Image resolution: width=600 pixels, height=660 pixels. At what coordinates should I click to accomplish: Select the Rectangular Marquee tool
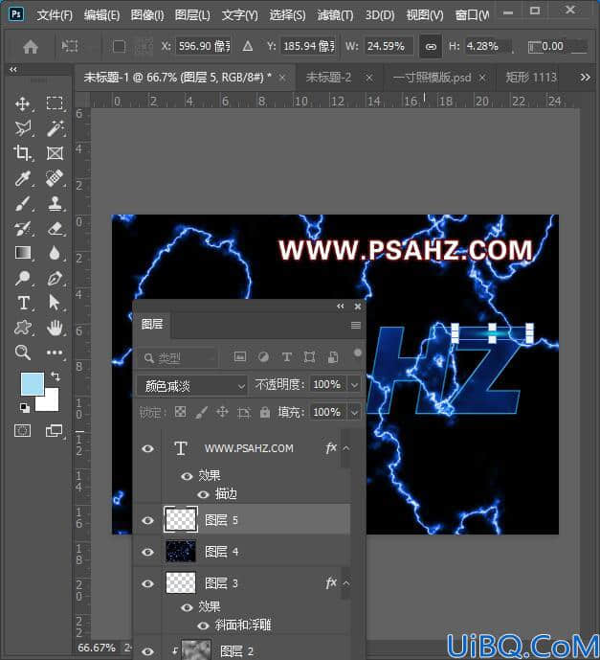(x=55, y=103)
